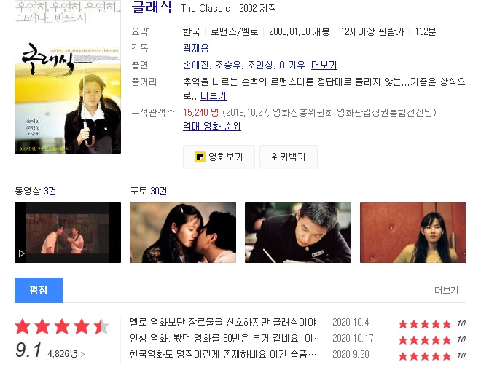Open actor 조승우 link
Image resolution: width=481 pixels, height=370 pixels.
click(x=228, y=65)
